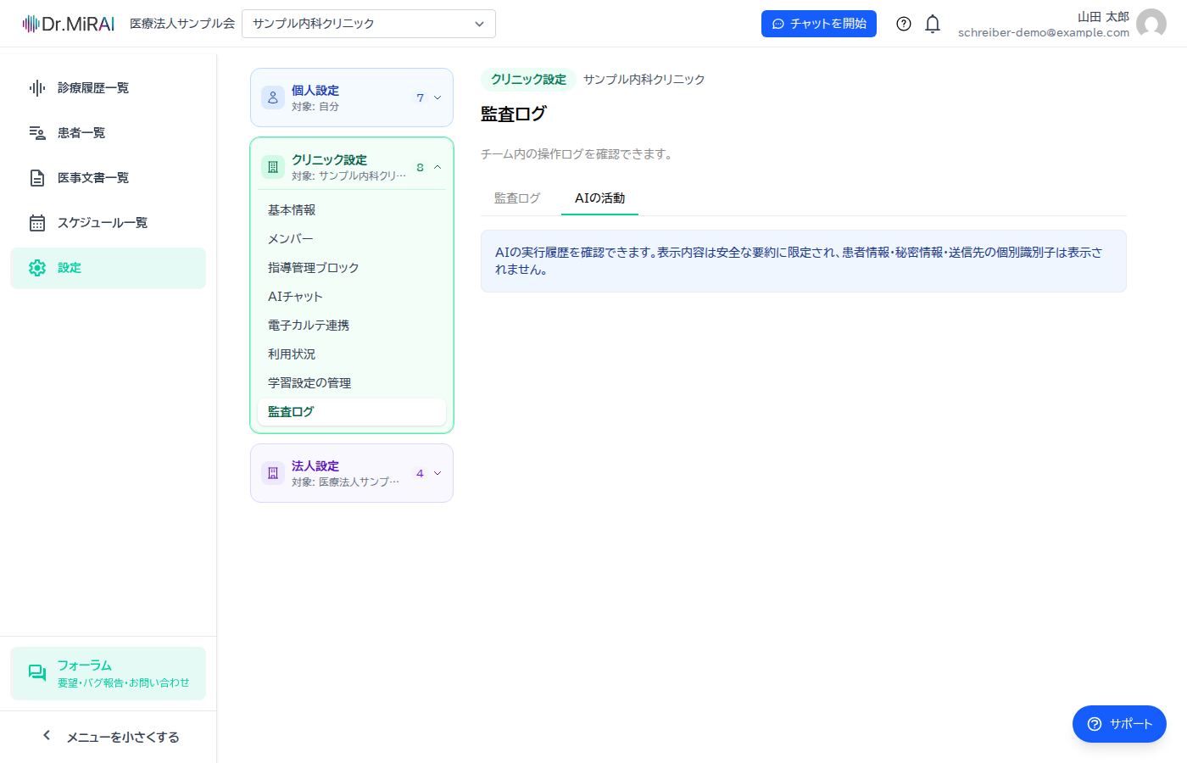1187x763 pixels.
Task: Click the count badge 7 on 個人設定
Action: click(x=420, y=98)
